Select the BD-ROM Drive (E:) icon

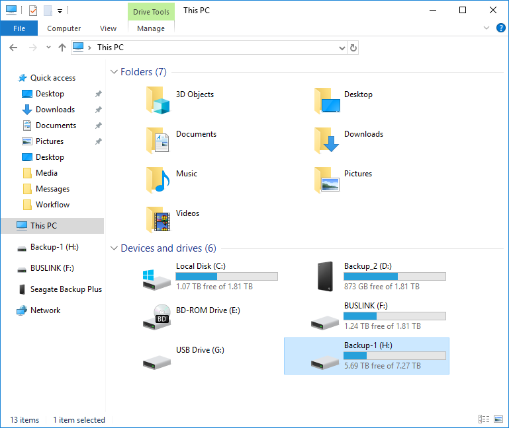tap(157, 317)
